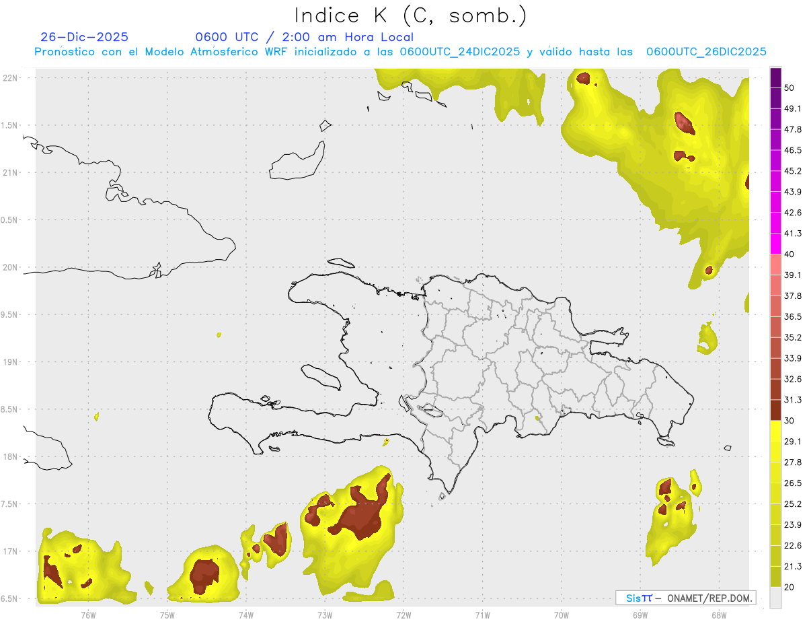Click the latitude axis label "18N"
807x624 pixels.
pyautogui.click(x=11, y=457)
